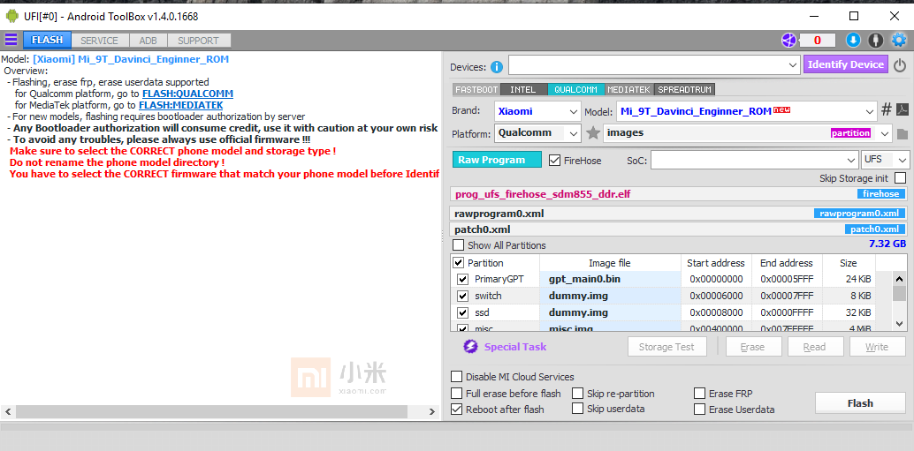Click the firehose file tag

[x=881, y=194]
